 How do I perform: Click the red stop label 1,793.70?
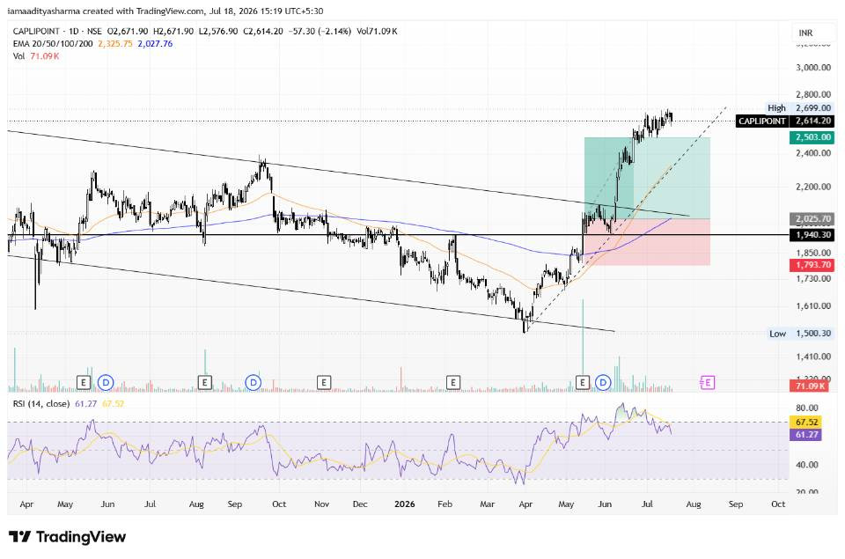pyautogui.click(x=812, y=265)
